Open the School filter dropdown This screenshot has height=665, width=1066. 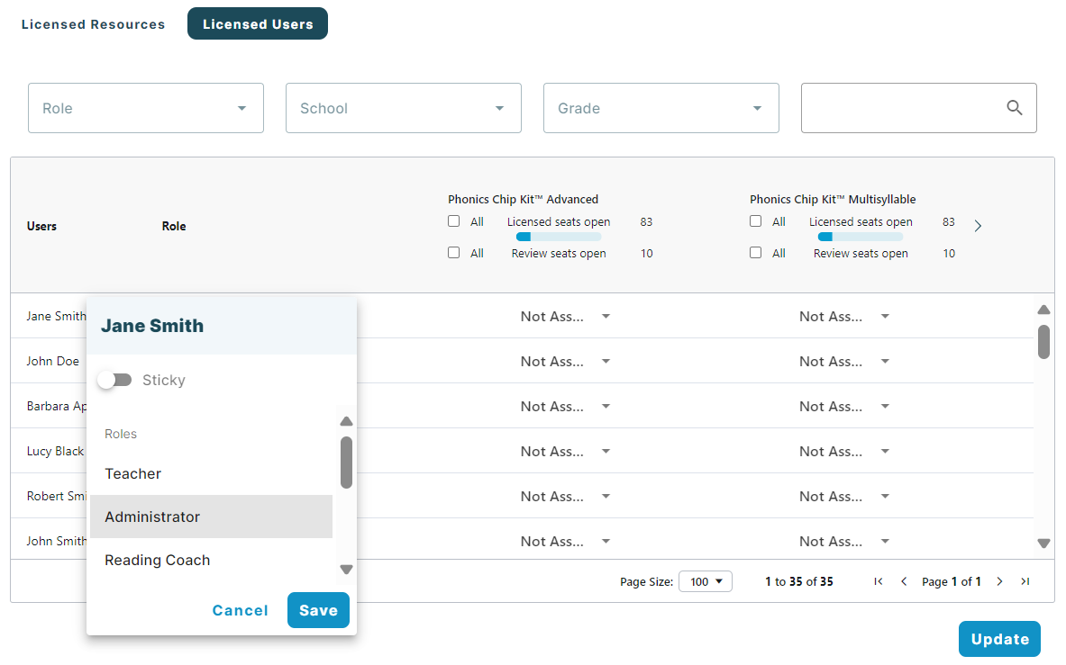[x=403, y=108]
